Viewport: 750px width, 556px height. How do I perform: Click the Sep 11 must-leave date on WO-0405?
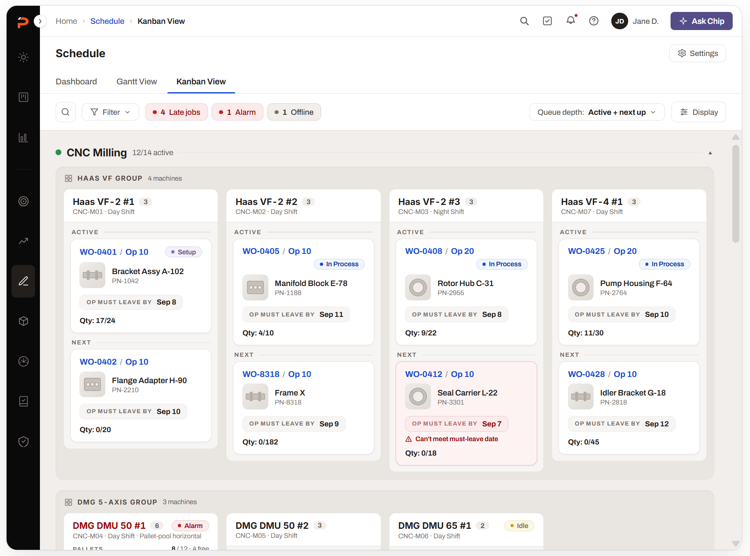331,314
